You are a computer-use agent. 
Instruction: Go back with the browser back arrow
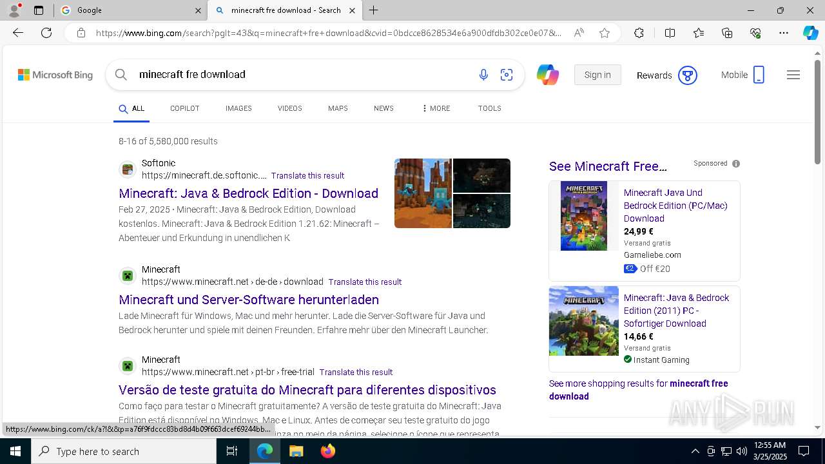tap(18, 33)
